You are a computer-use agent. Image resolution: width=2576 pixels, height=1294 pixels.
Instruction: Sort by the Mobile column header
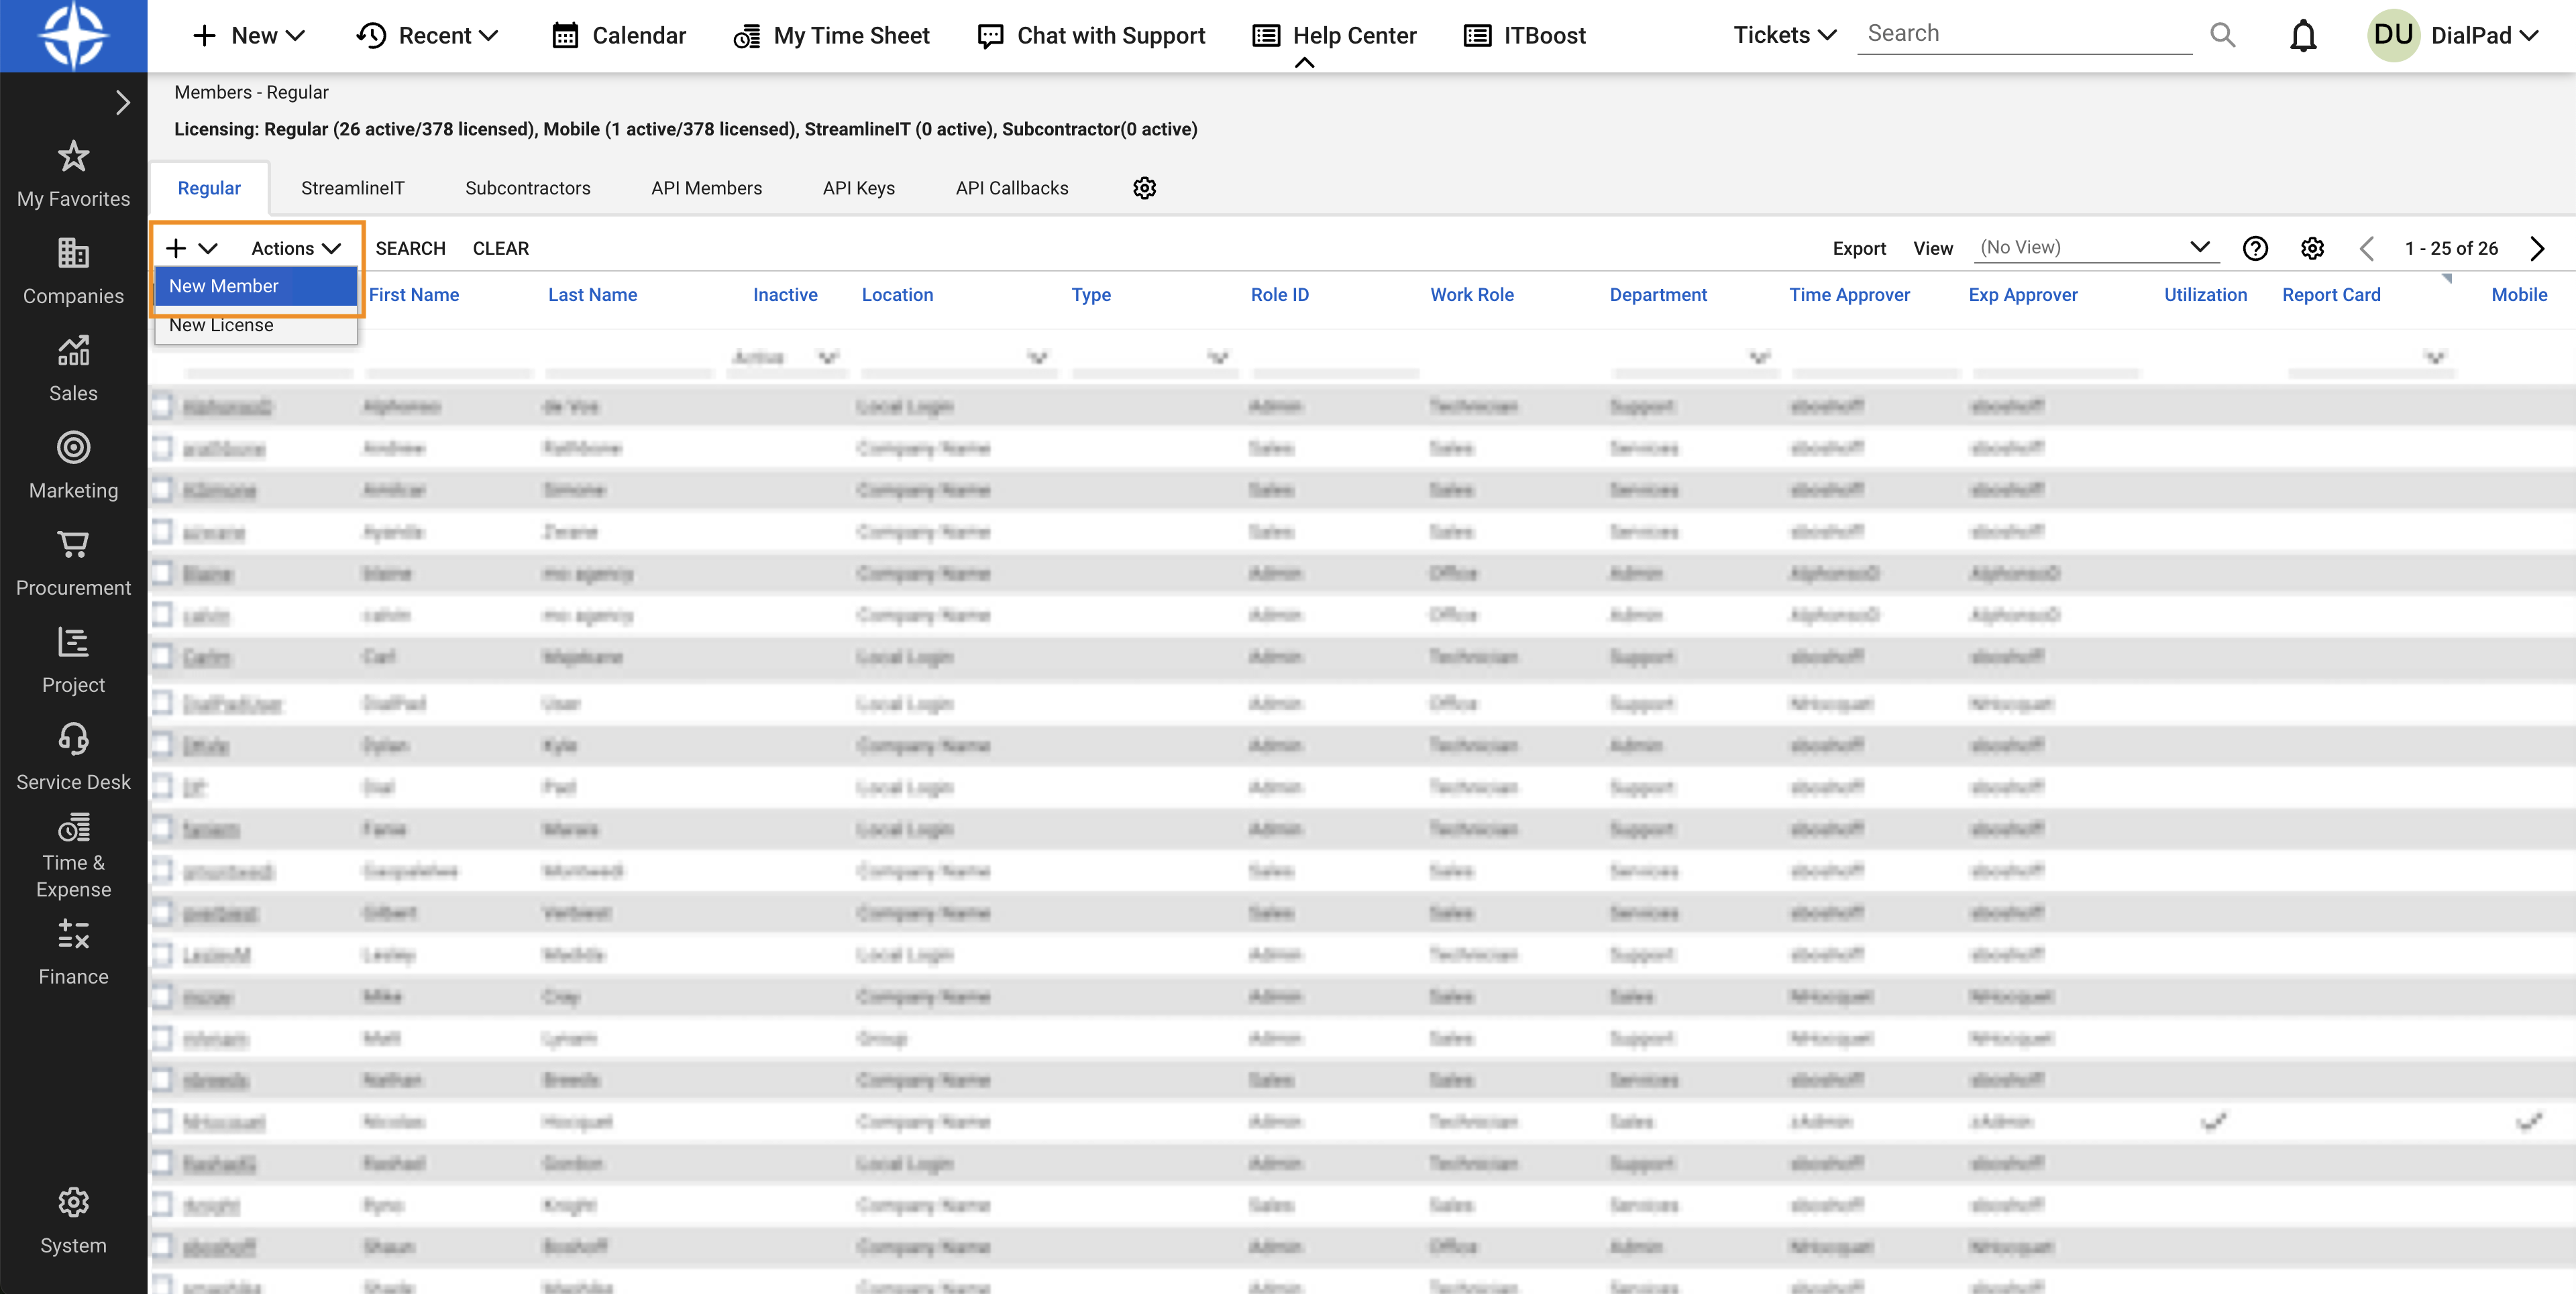pos(2519,295)
